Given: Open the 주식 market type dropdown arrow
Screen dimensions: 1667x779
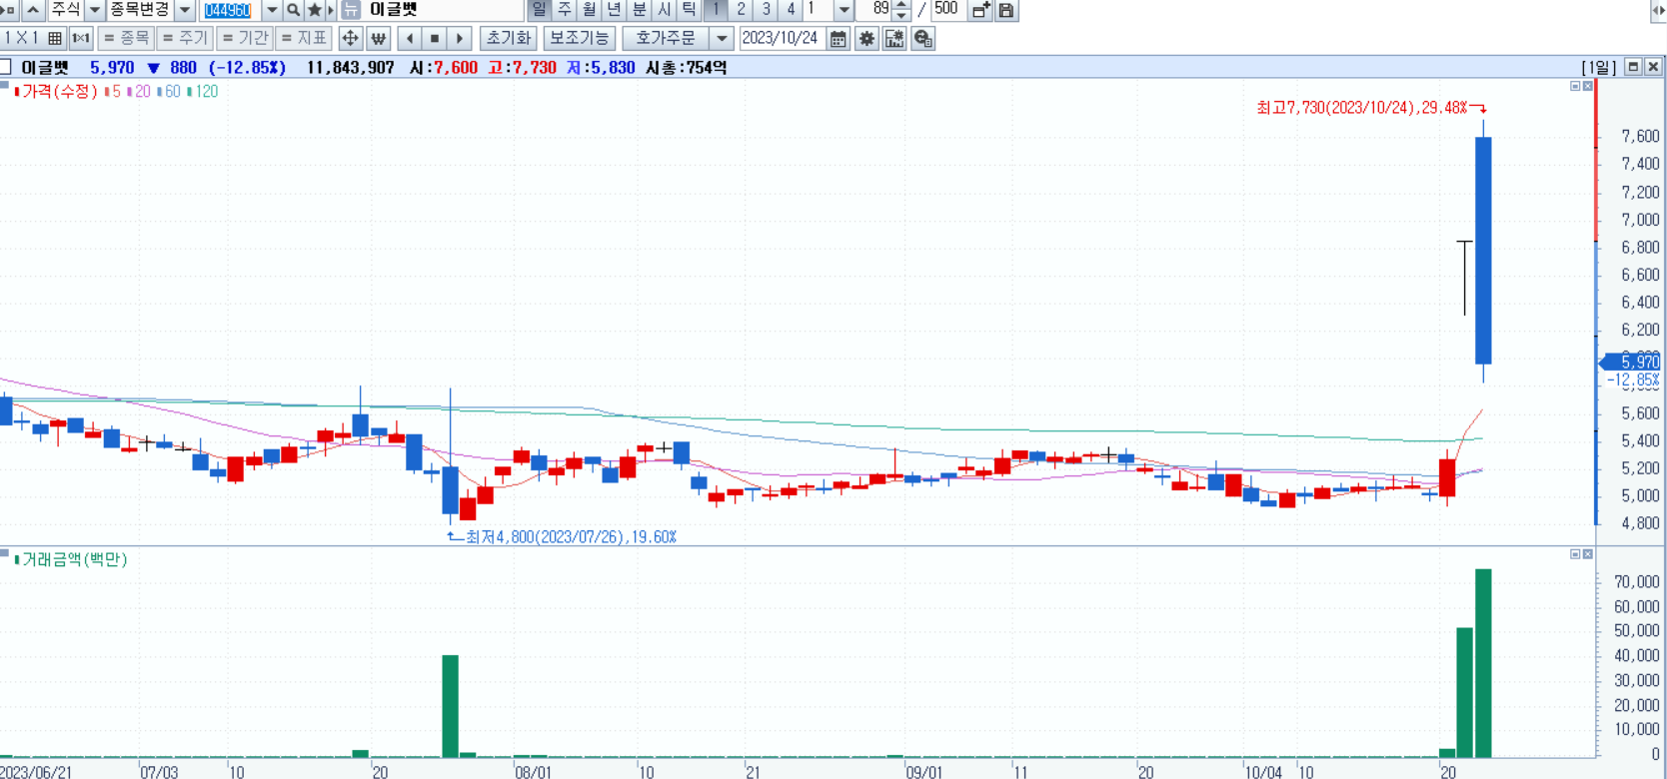Looking at the screenshot, I should pos(95,10).
